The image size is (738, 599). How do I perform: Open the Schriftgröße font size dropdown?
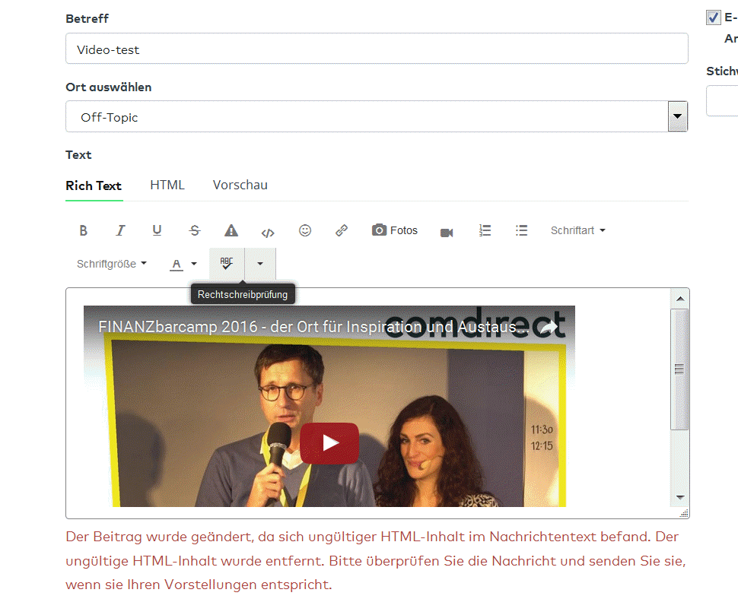point(112,264)
